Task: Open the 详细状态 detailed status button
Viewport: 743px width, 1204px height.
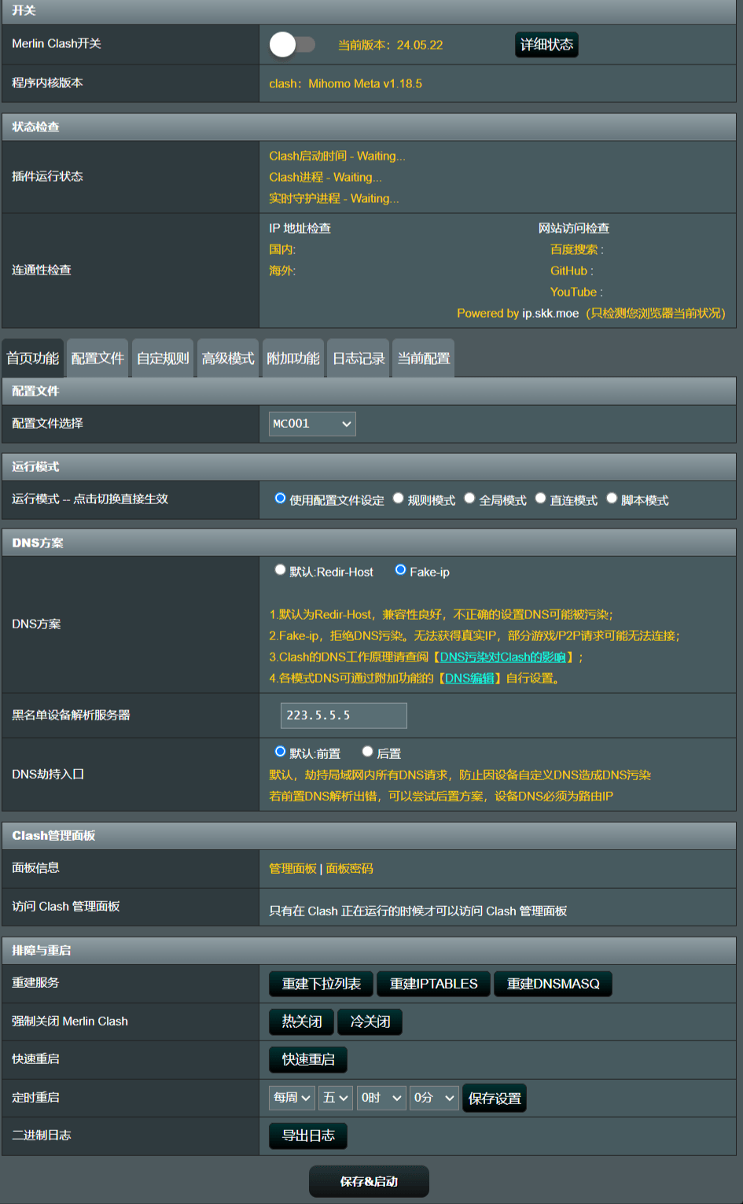Action: point(546,45)
